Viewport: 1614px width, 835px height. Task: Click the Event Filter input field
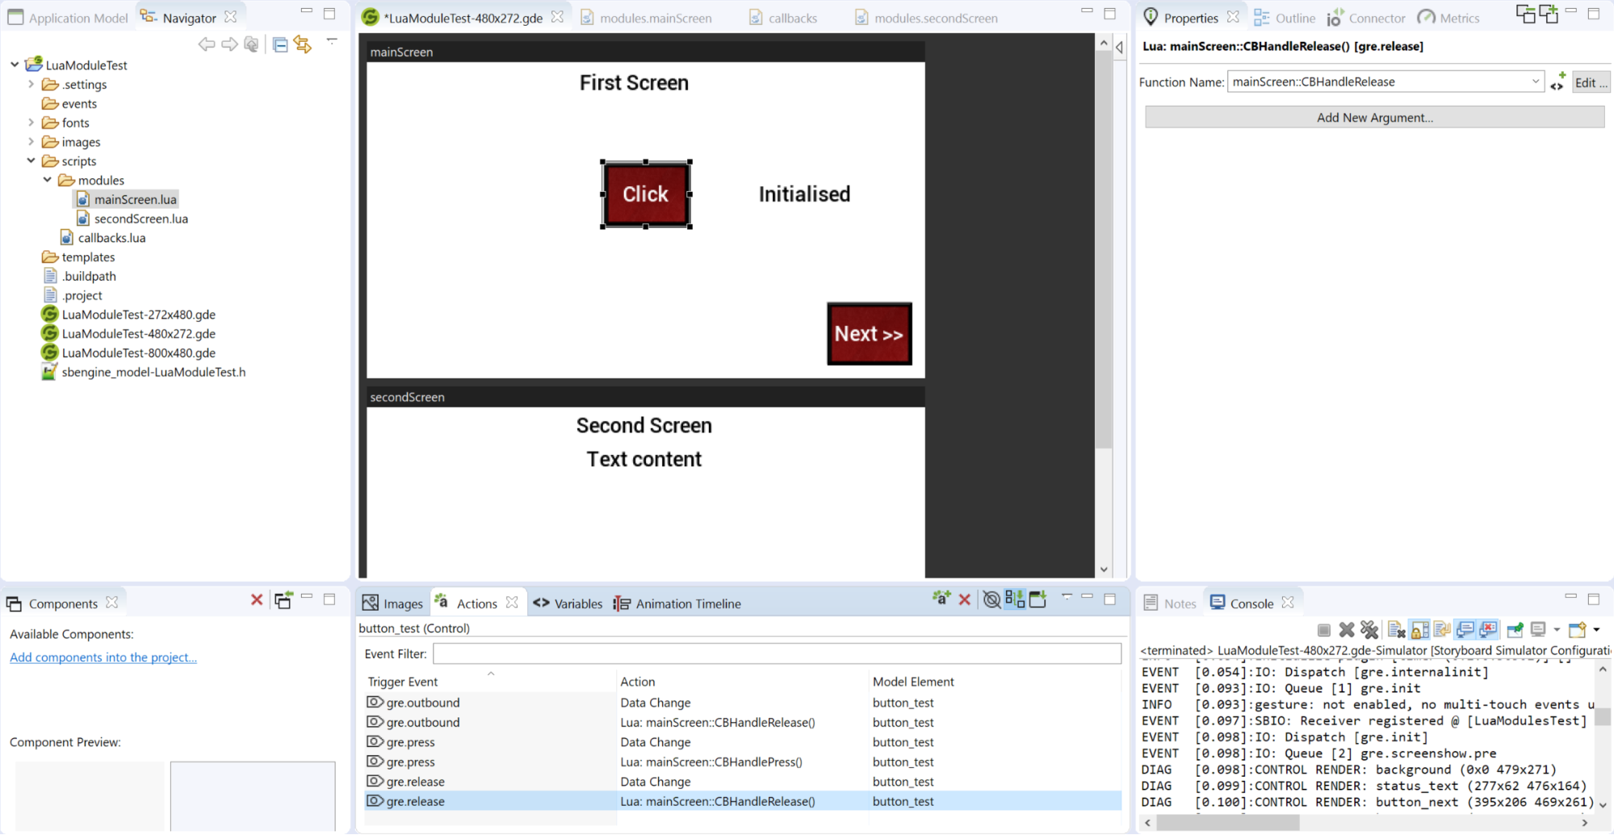pyautogui.click(x=777, y=653)
